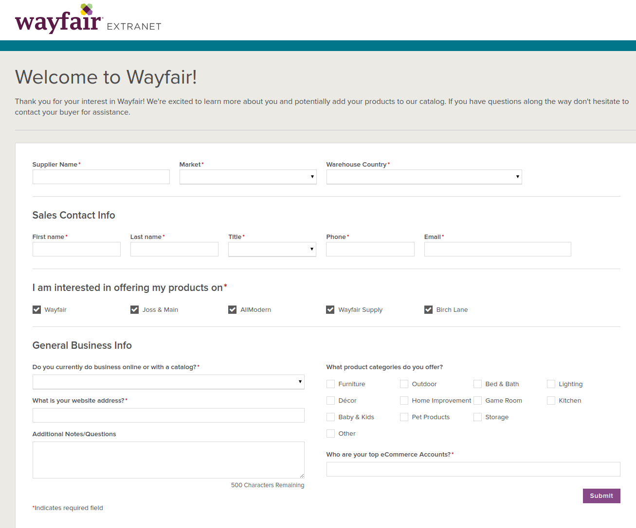Check the Baby & Kids category box
Screen dimensions: 636x528
[x=331, y=417]
